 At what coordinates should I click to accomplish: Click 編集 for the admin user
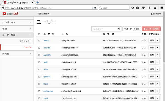pyautogui.click(x=152, y=41)
